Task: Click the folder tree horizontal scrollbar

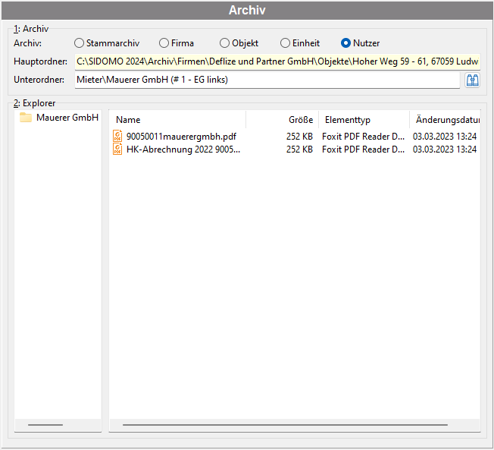Action: tap(45, 425)
